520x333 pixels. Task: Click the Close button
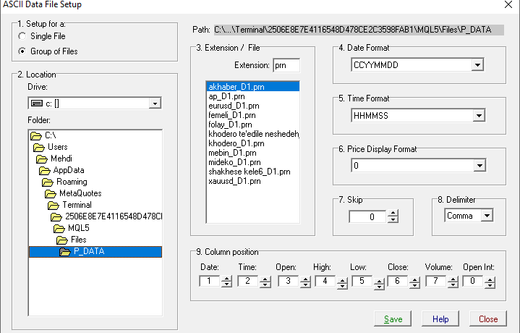tap(488, 319)
